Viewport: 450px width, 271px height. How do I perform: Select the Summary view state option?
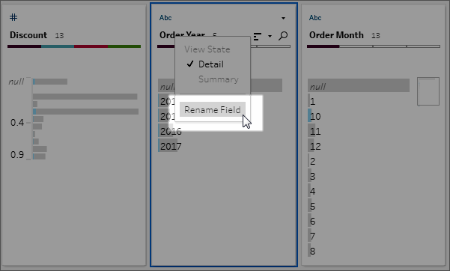[219, 79]
